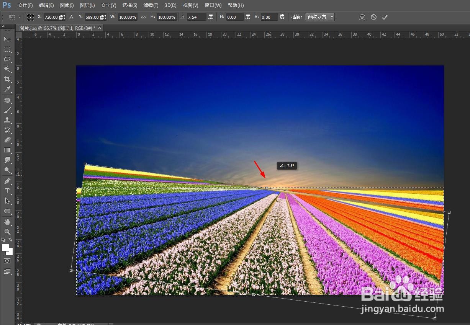
Task: Select the Brush tool
Action: (x=7, y=110)
